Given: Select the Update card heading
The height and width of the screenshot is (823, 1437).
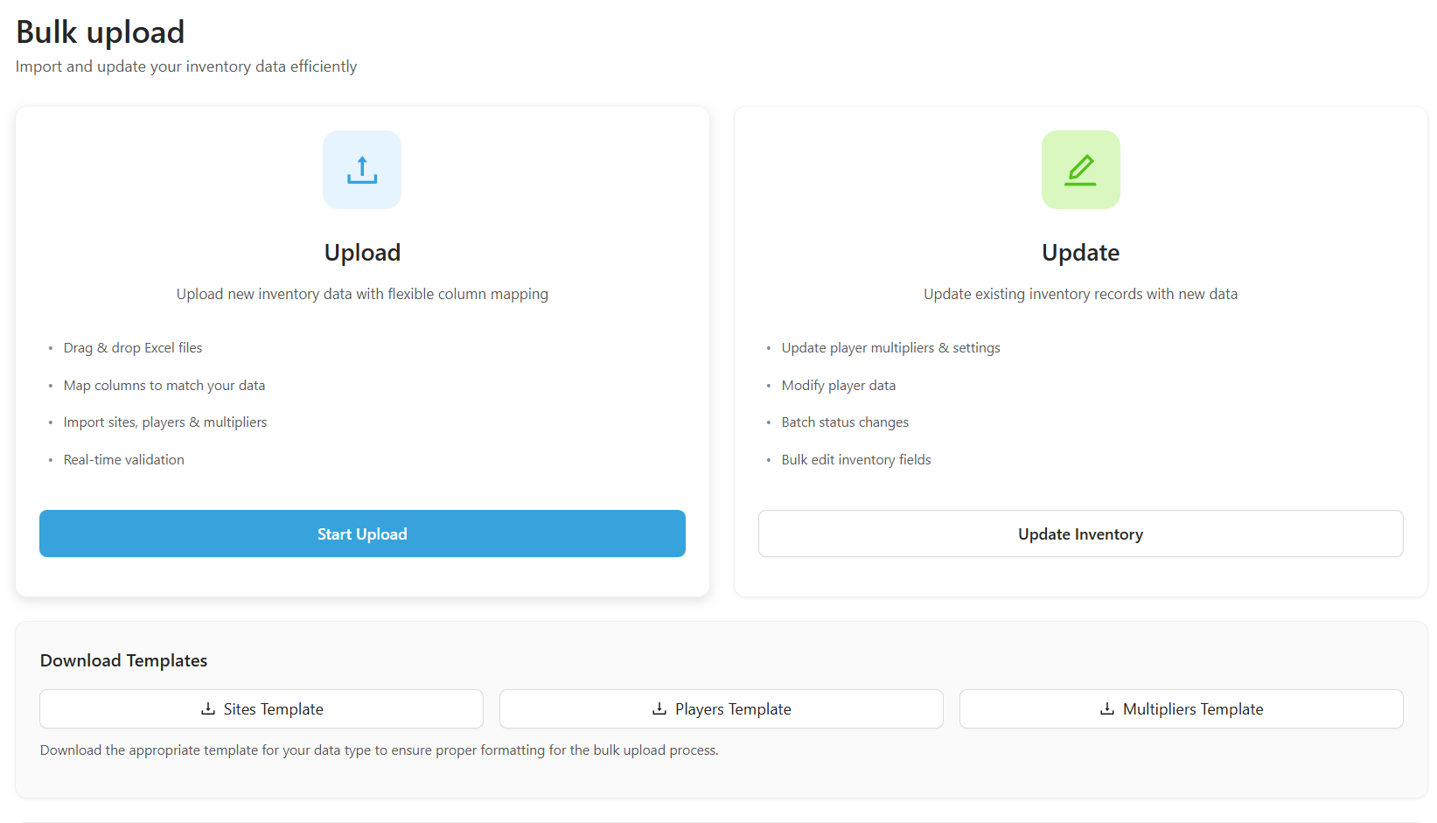Looking at the screenshot, I should pyautogui.click(x=1080, y=253).
